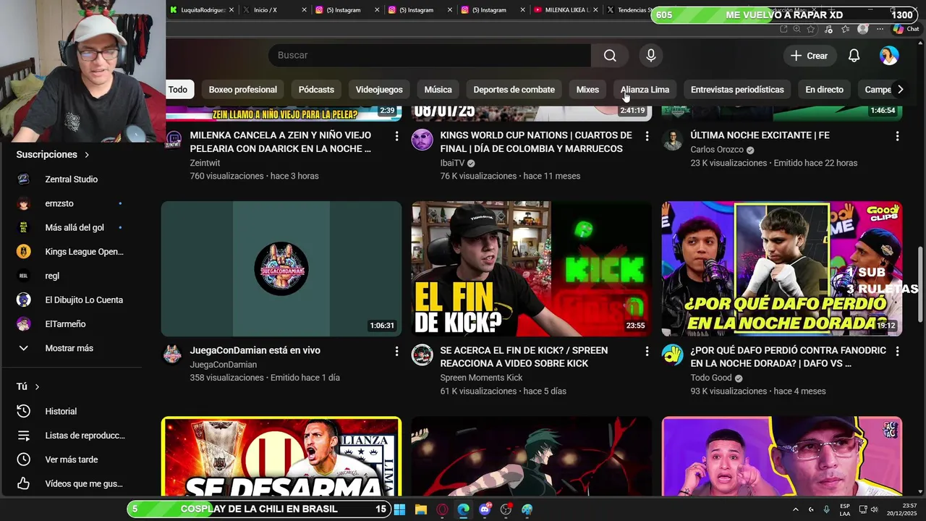This screenshot has height=521, width=926.
Task: Open options for Por qué Dafo perdió video
Action: point(897,351)
